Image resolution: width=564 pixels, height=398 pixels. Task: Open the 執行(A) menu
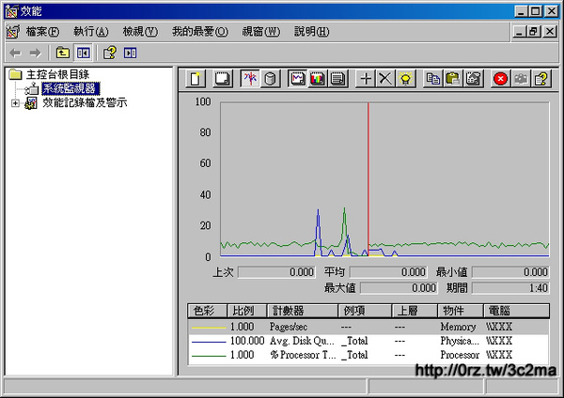90,32
